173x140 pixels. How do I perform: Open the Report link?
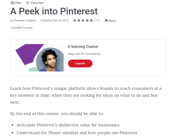pyautogui.click(x=112, y=21)
